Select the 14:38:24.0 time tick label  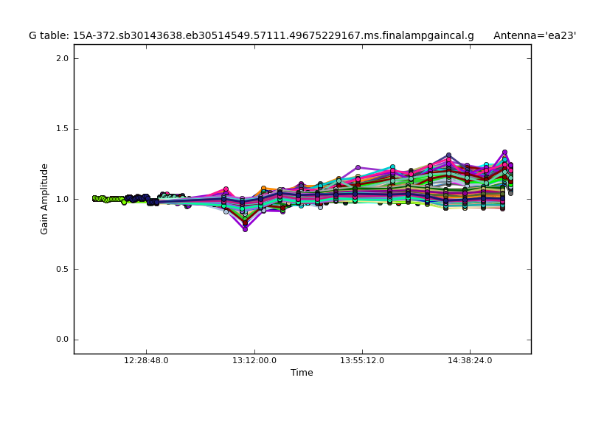(x=470, y=361)
